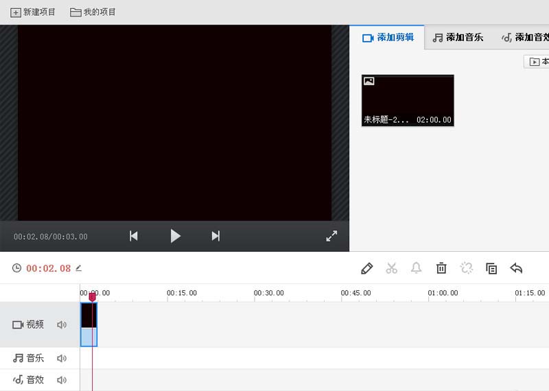
Task: Click the red 00:02.08 timecode value
Action: click(48, 268)
